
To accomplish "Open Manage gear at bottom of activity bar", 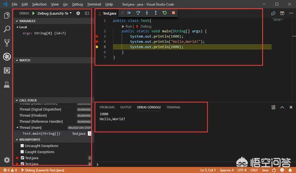I will pyautogui.click(x=7, y=160).
